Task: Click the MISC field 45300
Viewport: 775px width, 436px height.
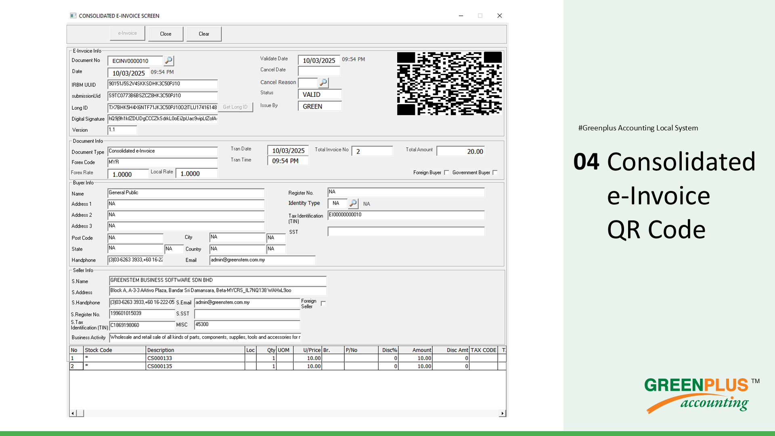Action: coord(247,325)
